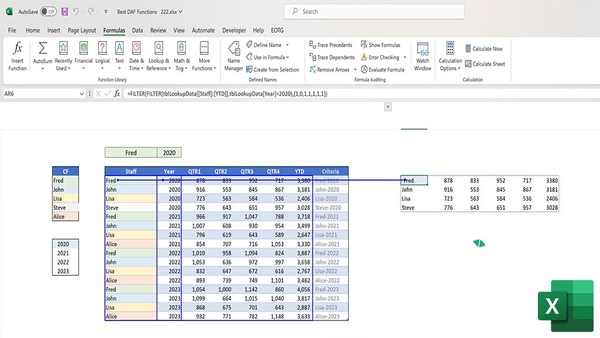This screenshot has height=338, width=600.
Task: Open the Define Name dropdown arrow
Action: pos(287,45)
